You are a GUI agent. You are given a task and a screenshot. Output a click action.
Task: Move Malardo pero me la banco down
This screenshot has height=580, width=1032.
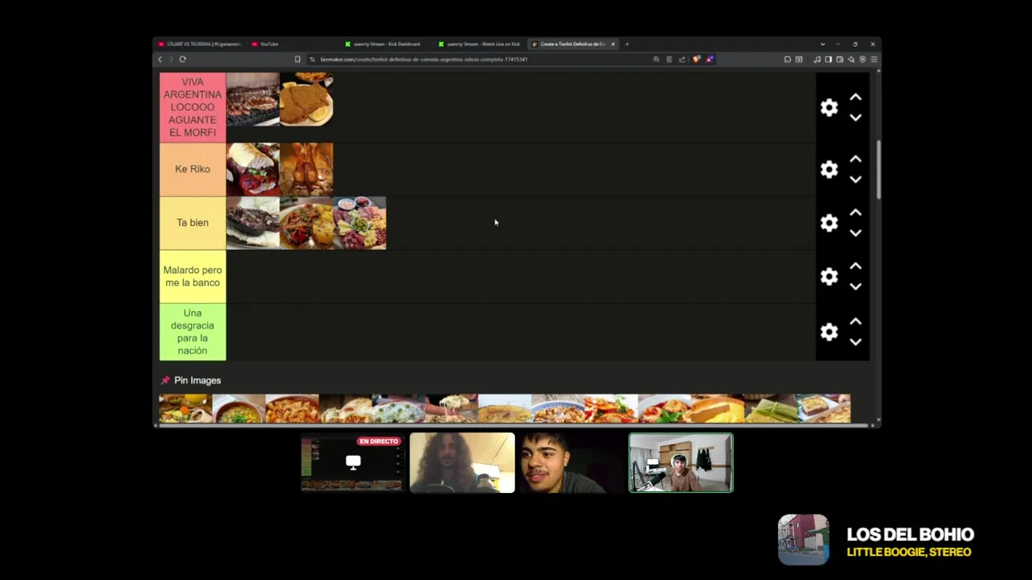tap(855, 286)
